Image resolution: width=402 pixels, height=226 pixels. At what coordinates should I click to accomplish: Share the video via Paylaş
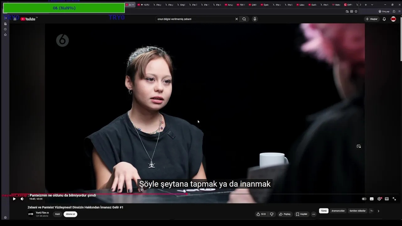(x=285, y=214)
